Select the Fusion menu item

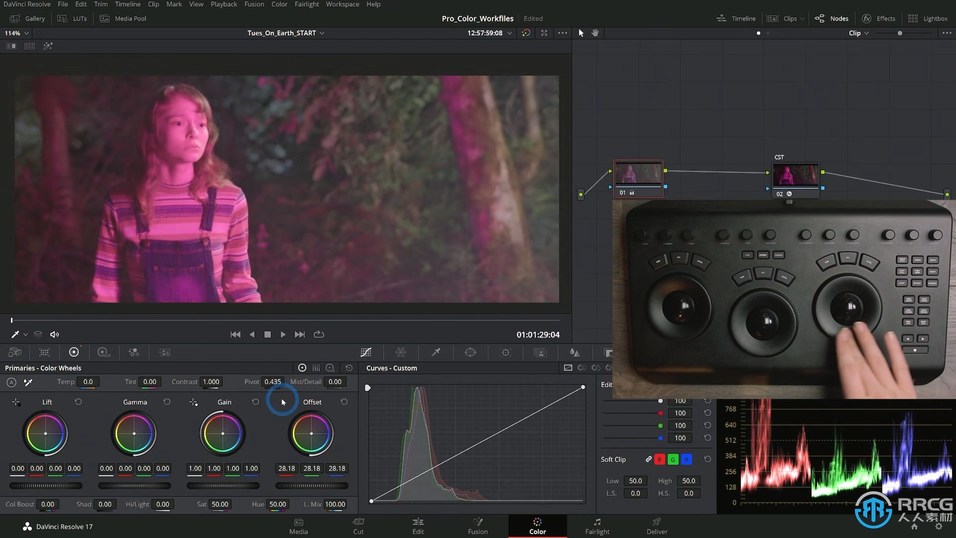[255, 4]
